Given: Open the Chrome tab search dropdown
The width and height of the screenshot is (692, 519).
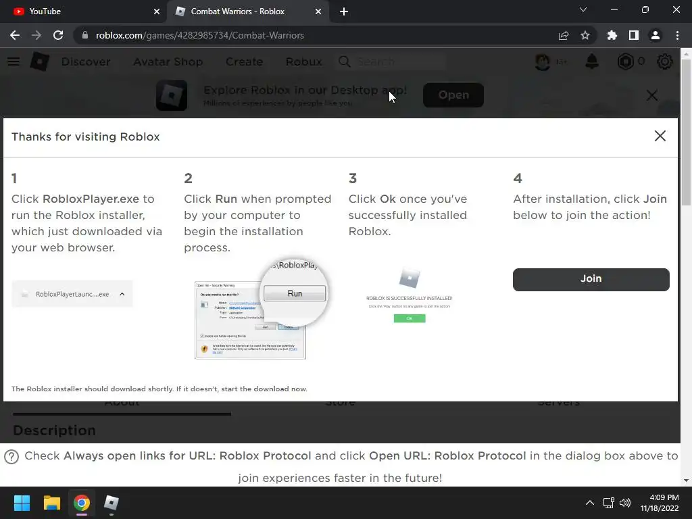Looking at the screenshot, I should tap(583, 9).
